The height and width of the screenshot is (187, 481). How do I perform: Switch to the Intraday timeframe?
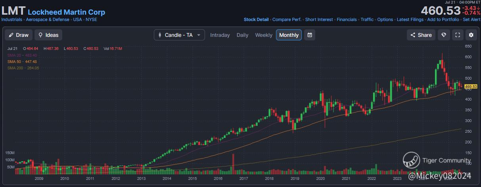pos(220,35)
